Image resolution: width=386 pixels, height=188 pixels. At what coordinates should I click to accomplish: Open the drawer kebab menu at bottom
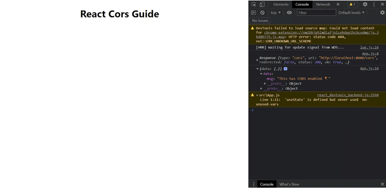(x=253, y=184)
